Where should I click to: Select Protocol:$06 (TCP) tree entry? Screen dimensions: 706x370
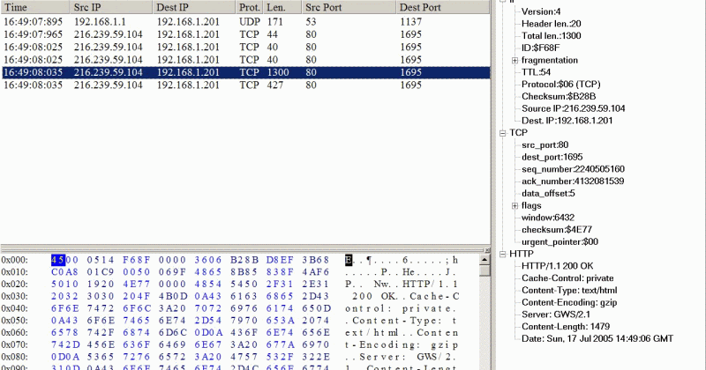(x=561, y=85)
